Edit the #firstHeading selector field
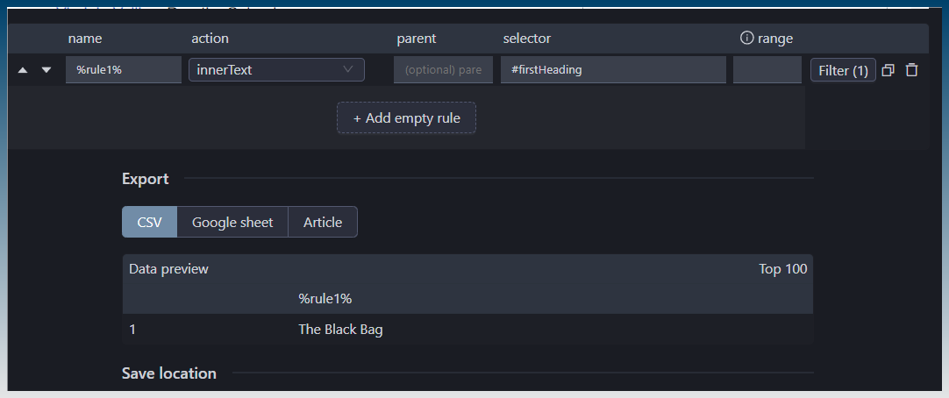Image resolution: width=949 pixels, height=398 pixels. (613, 70)
